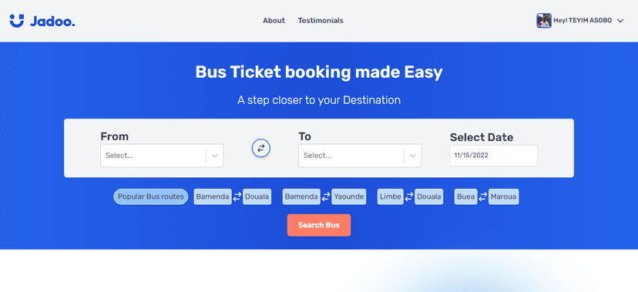Swap From and To locations icon
Image resolution: width=638 pixels, height=292 pixels.
260,148
